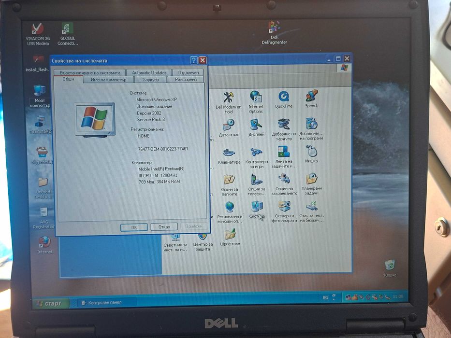Open the Internet Firefox desktop shortcut
Image resolution: width=451 pixels, height=338 pixels.
(x=44, y=245)
